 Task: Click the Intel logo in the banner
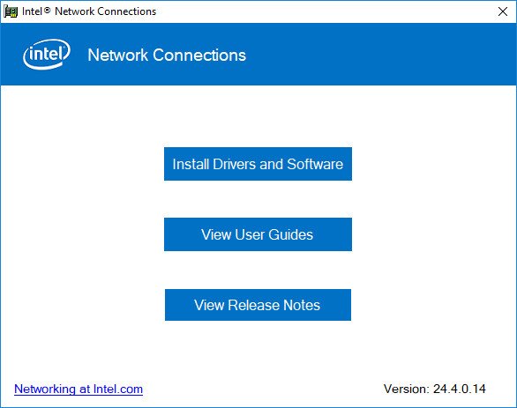pos(47,55)
